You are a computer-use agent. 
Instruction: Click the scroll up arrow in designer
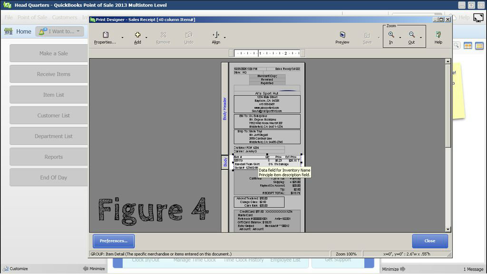[448, 61]
